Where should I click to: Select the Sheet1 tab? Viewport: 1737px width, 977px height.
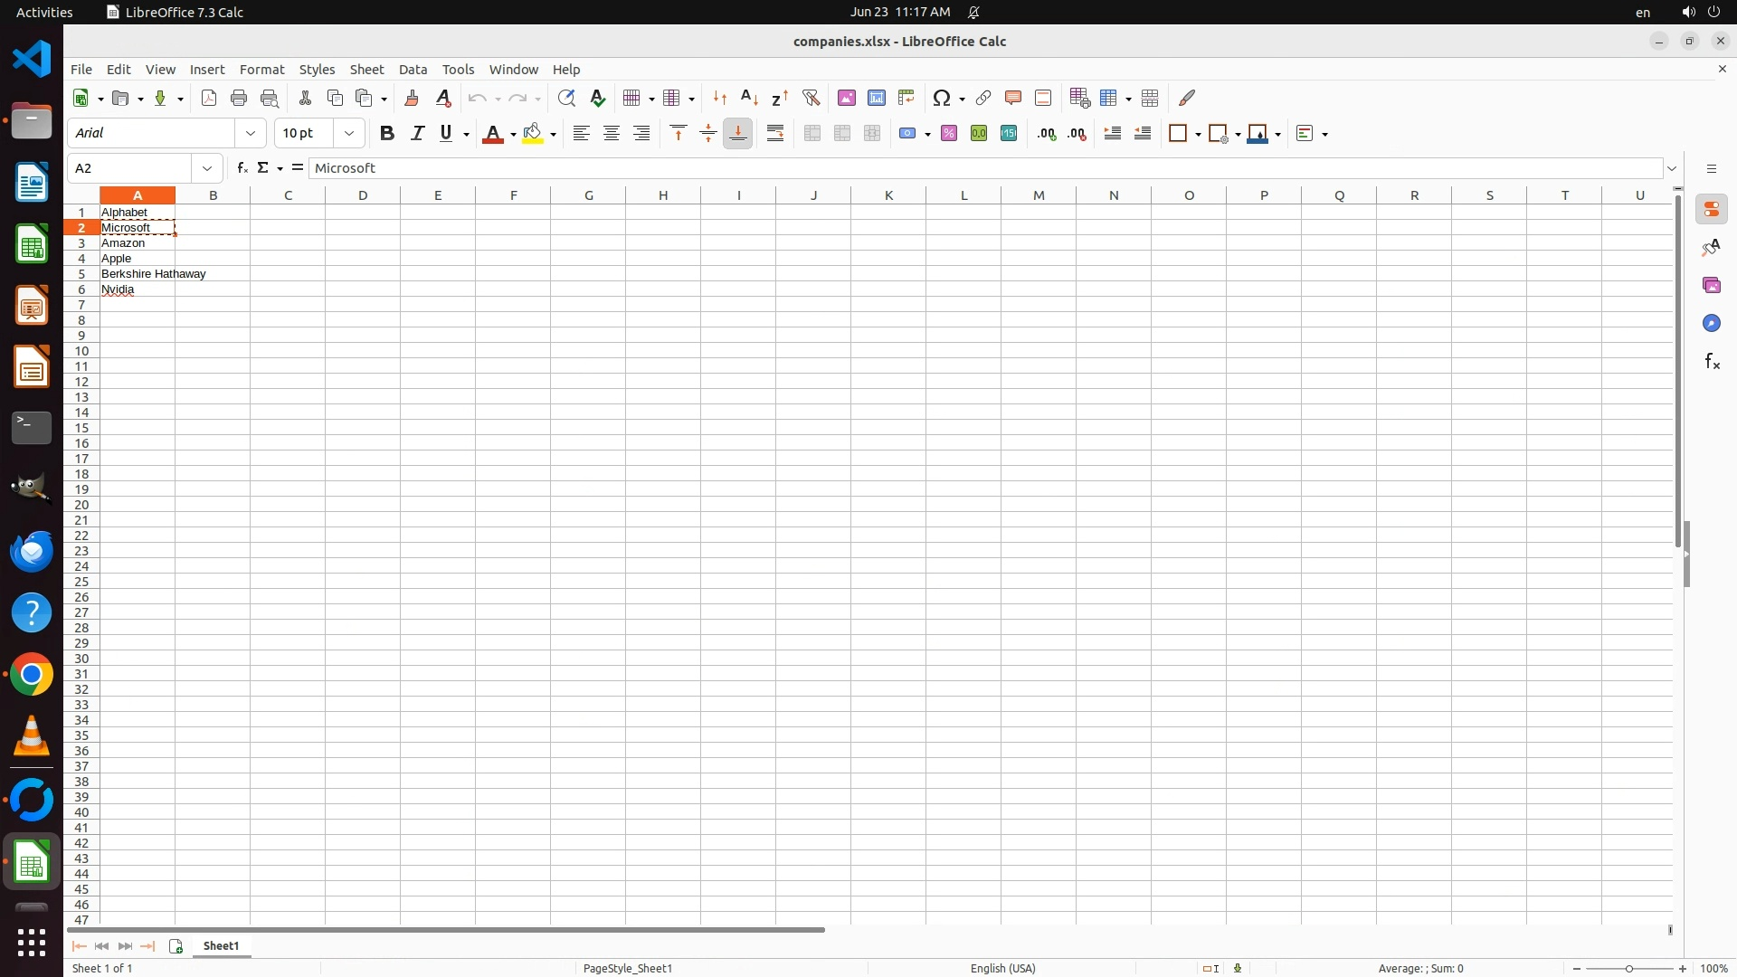(221, 945)
